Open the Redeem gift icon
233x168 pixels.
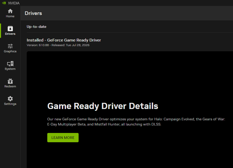pos(10,81)
